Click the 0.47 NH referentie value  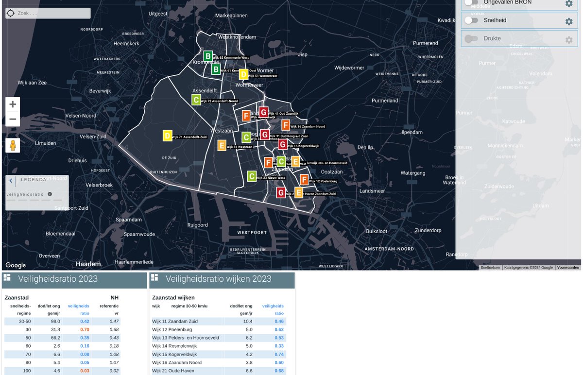(x=114, y=322)
